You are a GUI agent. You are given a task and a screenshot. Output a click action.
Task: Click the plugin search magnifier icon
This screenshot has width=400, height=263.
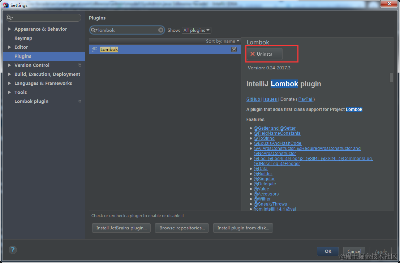(x=94, y=30)
